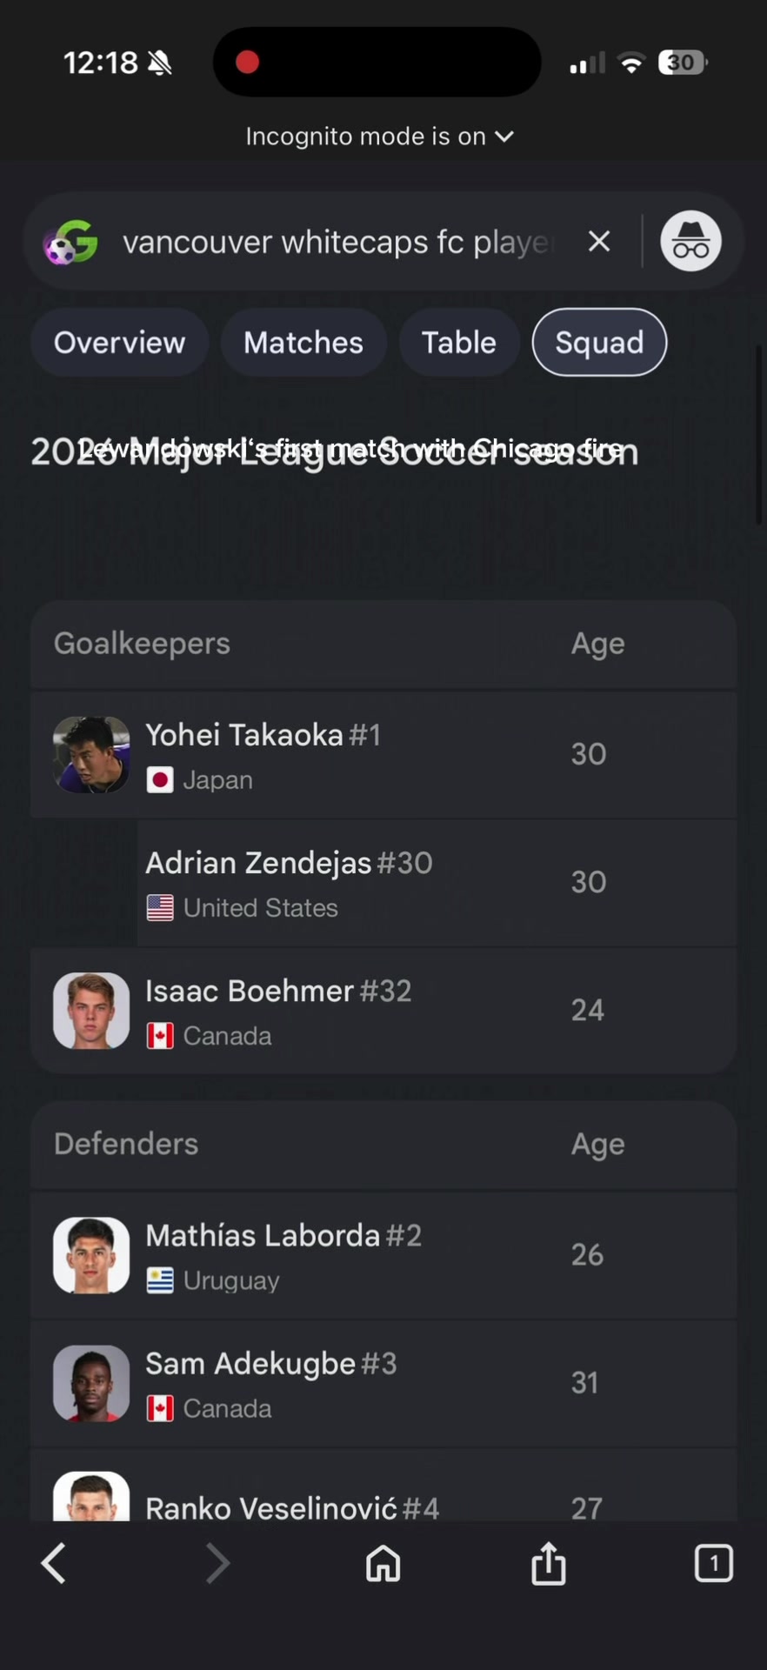Open Yohei Takaoka player row
Screen dimensions: 767x1670
383,755
